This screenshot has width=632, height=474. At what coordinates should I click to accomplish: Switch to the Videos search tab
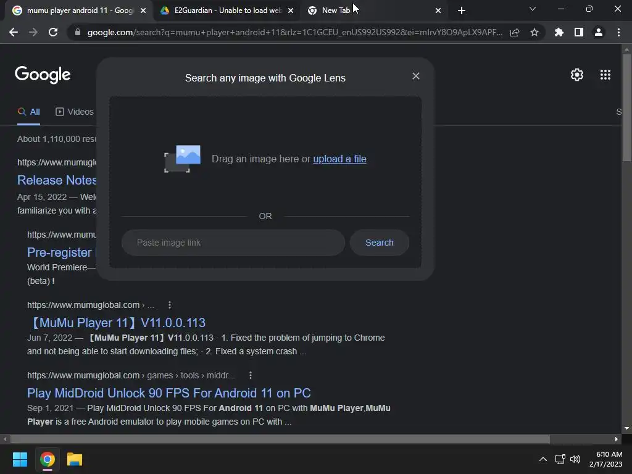point(75,112)
